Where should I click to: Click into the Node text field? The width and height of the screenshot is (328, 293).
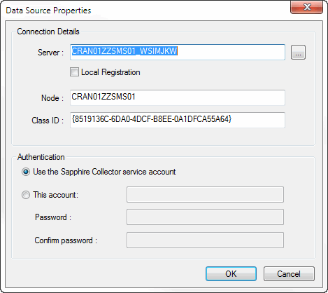[178, 97]
